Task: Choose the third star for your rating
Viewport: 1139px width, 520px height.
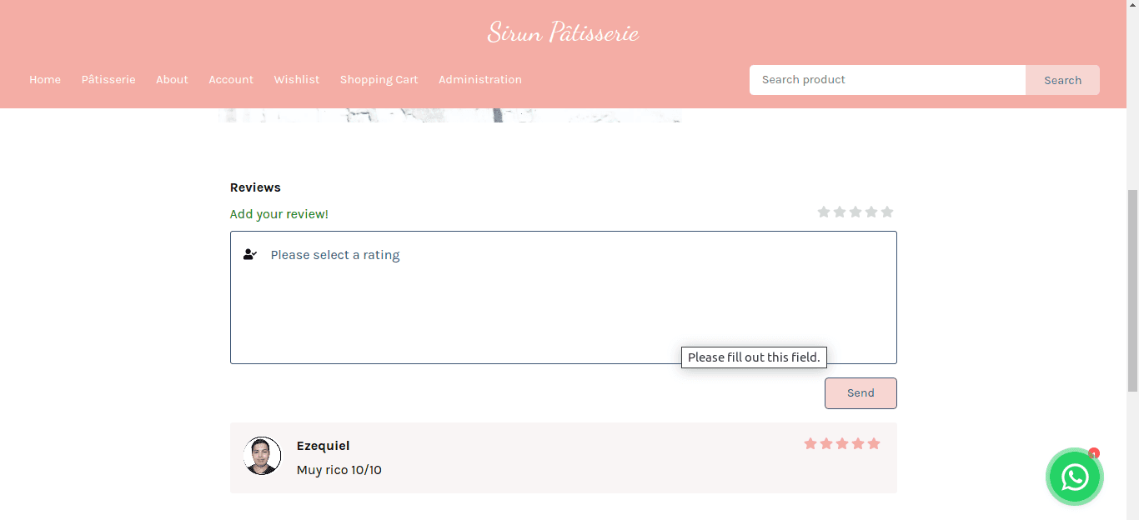Action: [x=856, y=212]
